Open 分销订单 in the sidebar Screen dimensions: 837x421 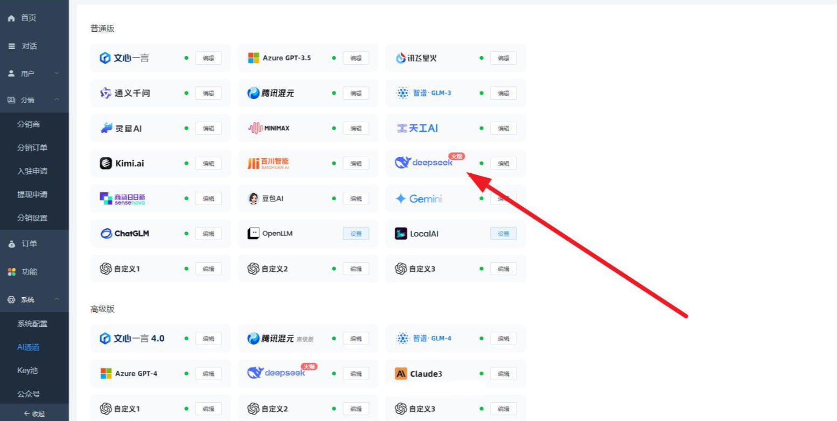32,148
